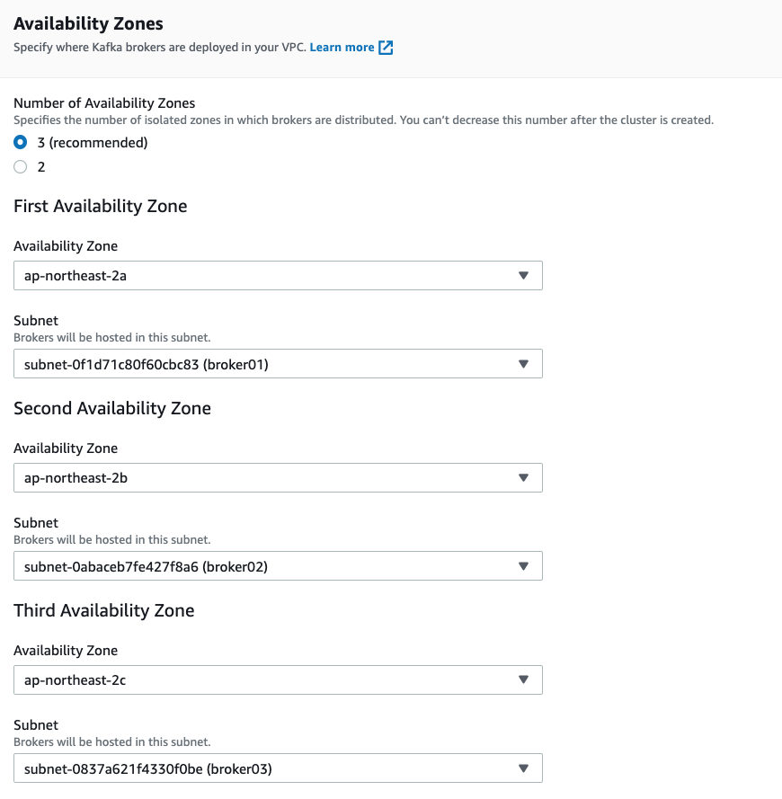Click the subnet-0f1d71c80f60cbc83 (broker01) text in the subnet field
The width and height of the screenshot is (782, 799).
pyautogui.click(x=147, y=364)
